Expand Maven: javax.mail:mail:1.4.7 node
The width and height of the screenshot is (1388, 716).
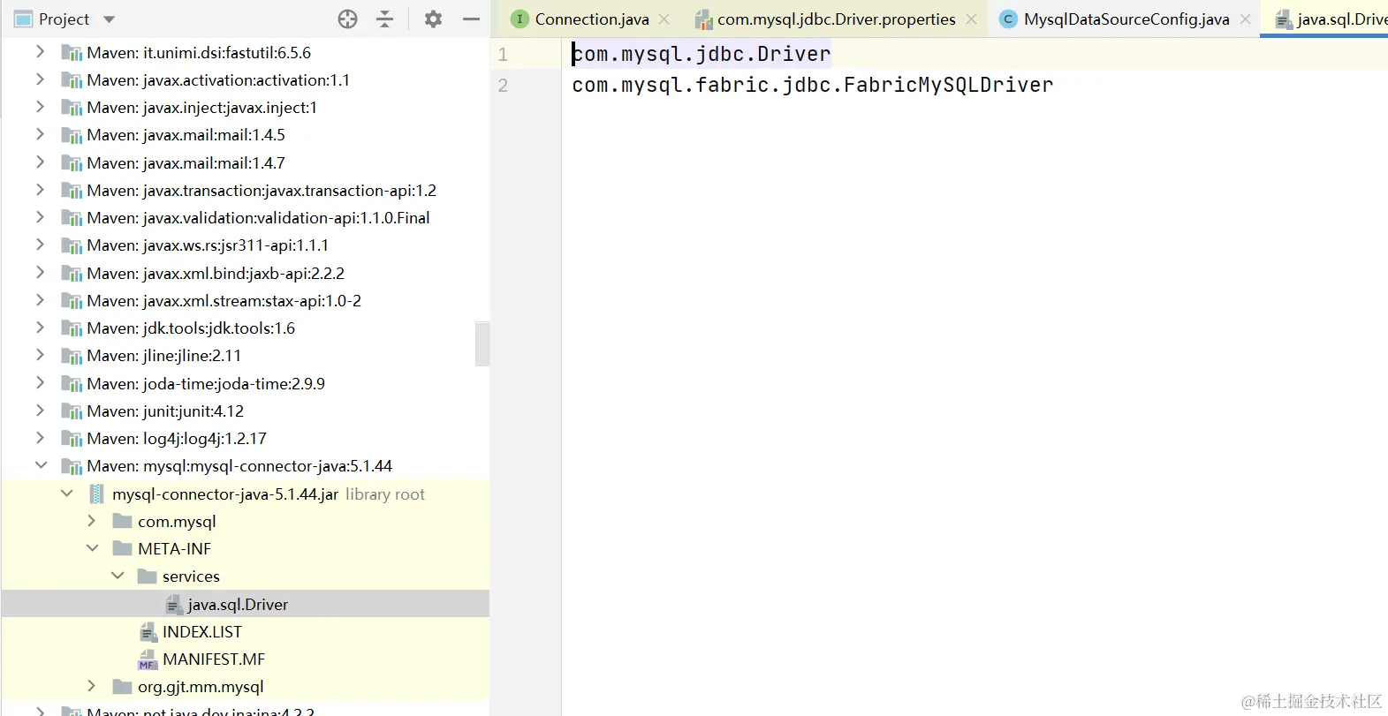40,162
